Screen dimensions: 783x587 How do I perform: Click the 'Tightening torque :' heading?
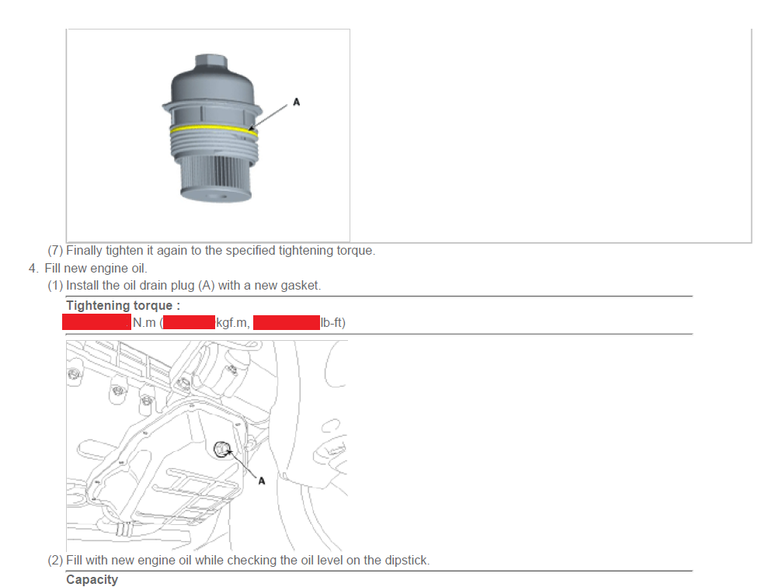[x=123, y=305]
